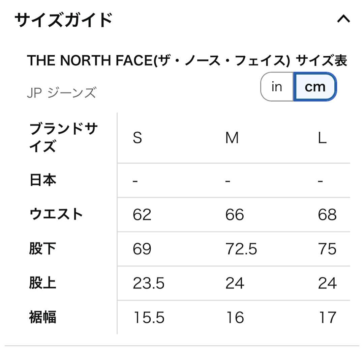Image resolution: width=364 pixels, height=349 pixels.
Task: Select the 裾幅 row label
Action: [43, 317]
